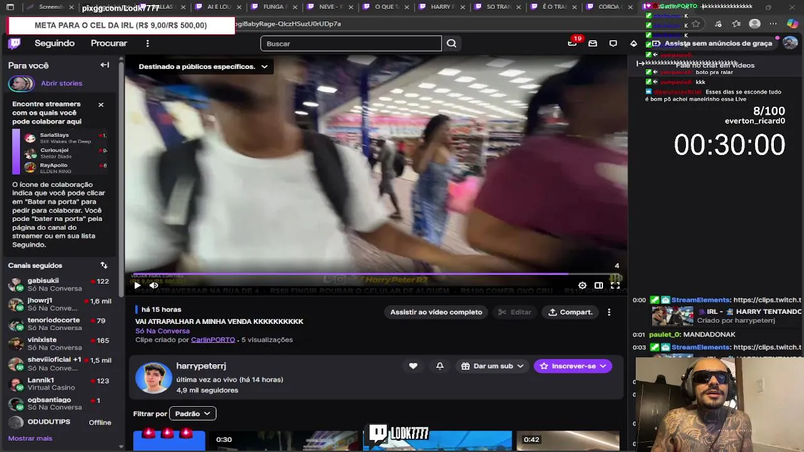Click Assistir ao vídeo completo button

click(436, 312)
